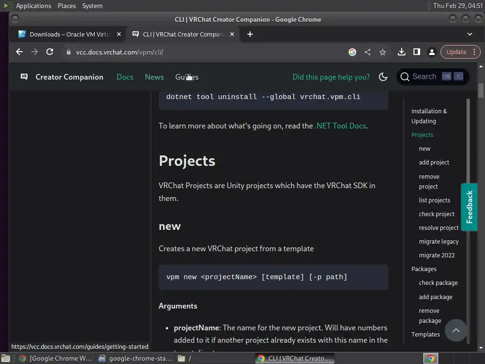This screenshot has height=364, width=485.
Task: Open the Chrome three-dot menu
Action: 474,52
